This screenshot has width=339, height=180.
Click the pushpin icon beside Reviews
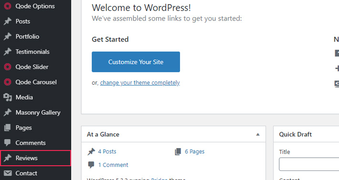click(8, 158)
